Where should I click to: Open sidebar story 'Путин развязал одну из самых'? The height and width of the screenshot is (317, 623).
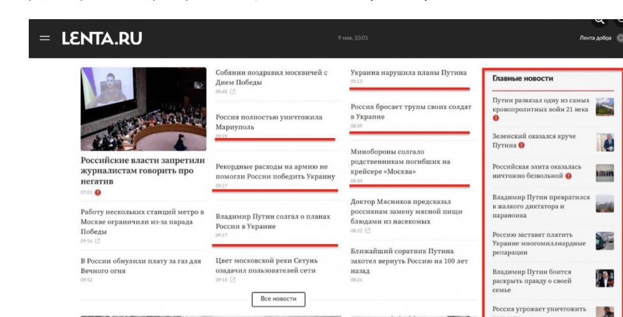[x=541, y=105]
